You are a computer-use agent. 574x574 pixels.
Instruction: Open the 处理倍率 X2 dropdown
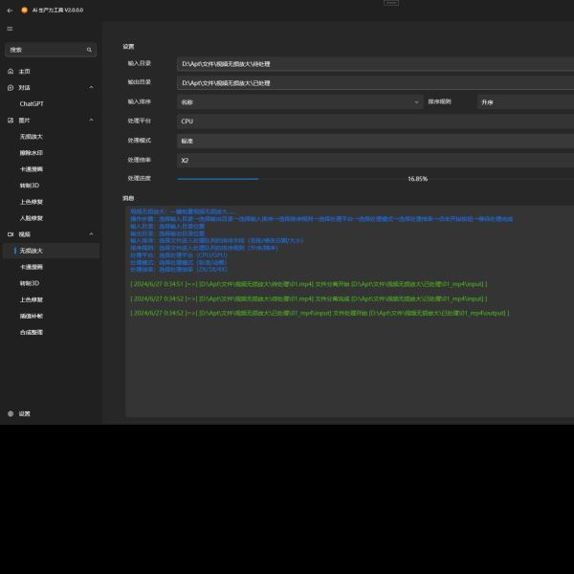(x=376, y=161)
